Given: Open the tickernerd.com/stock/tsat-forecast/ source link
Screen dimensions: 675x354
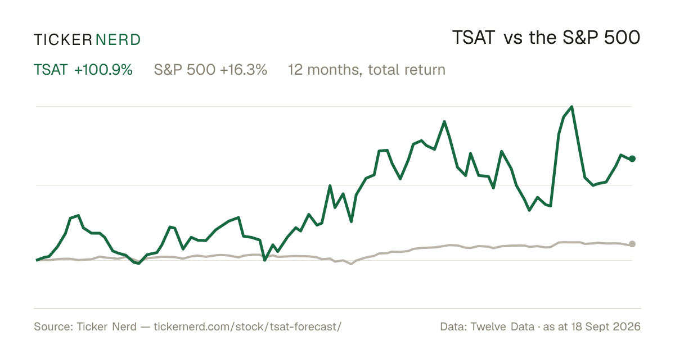Looking at the screenshot, I should pyautogui.click(x=247, y=326).
